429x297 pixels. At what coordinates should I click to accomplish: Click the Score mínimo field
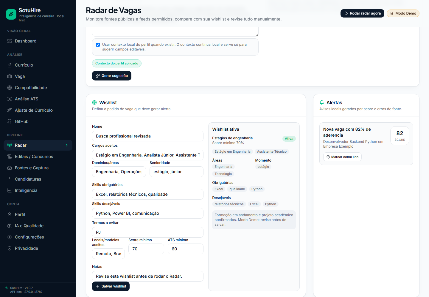pyautogui.click(x=146, y=249)
